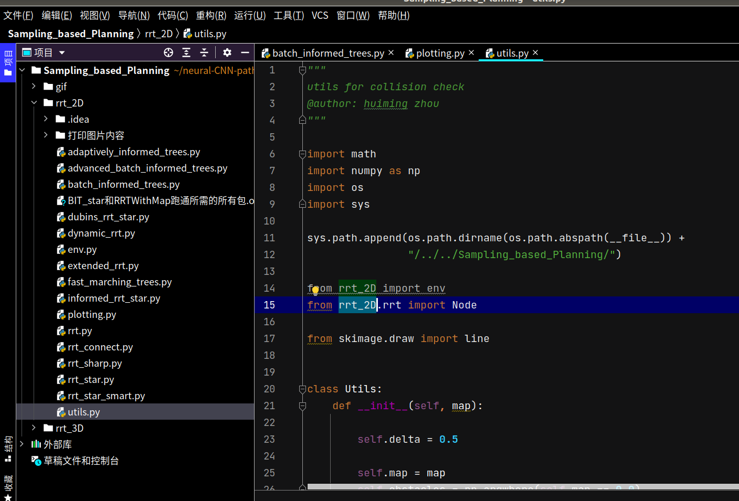Select rrt.py file in project tree

coord(75,331)
